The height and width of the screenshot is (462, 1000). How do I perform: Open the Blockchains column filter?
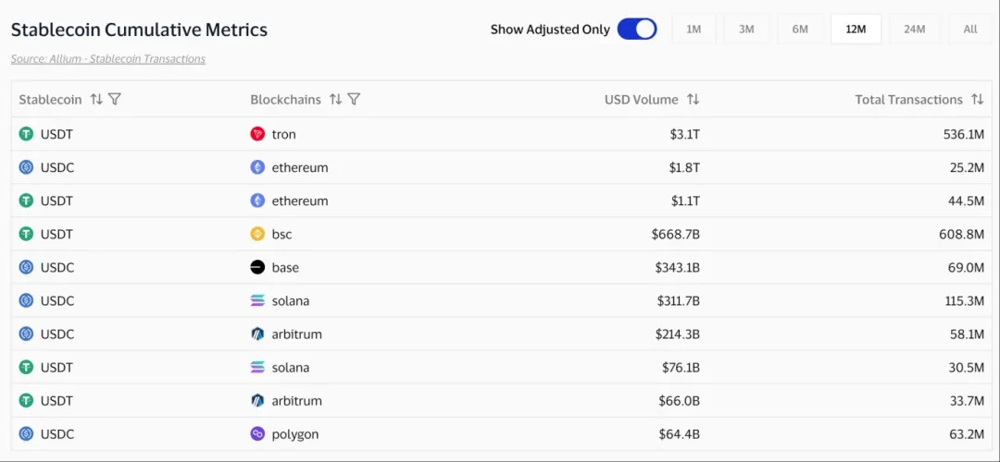coord(354,100)
